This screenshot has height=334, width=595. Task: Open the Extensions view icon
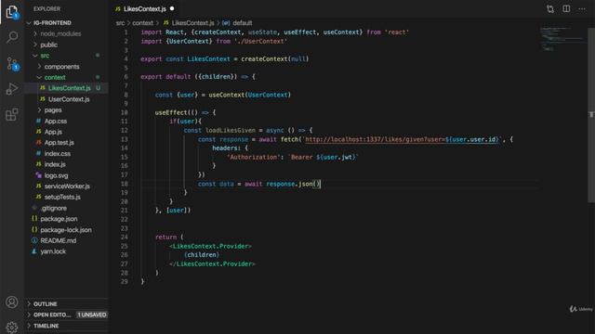tap(12, 114)
